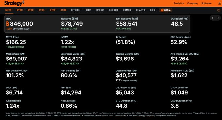The height and width of the screenshot is (120, 222).
Task: Click the Net Reserve value $58,541
Action: point(127,24)
